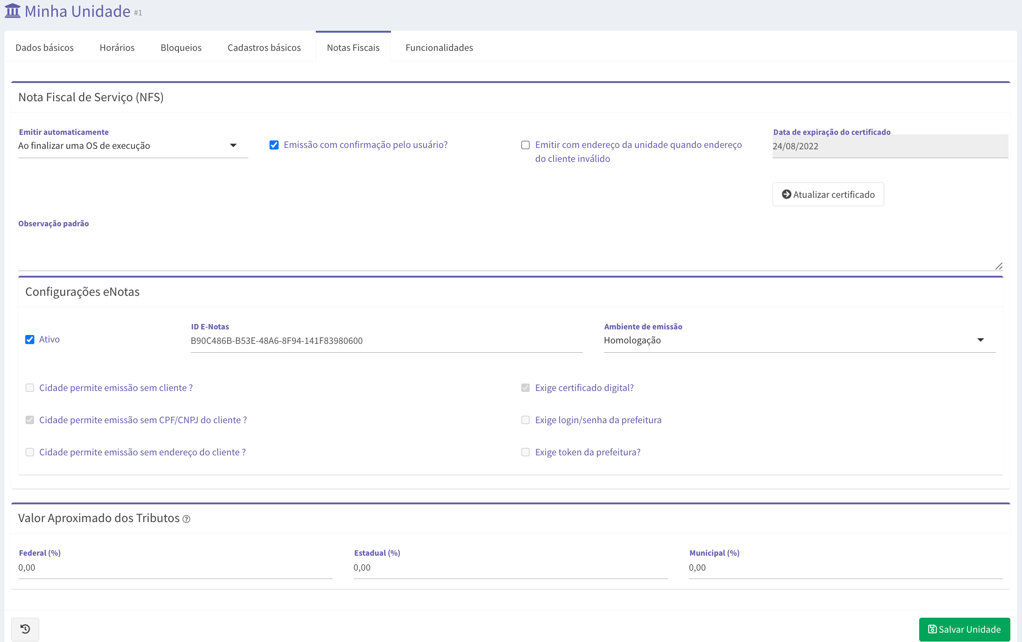Click the history restore icon button
Image resolution: width=1022 pixels, height=642 pixels.
pyautogui.click(x=25, y=629)
